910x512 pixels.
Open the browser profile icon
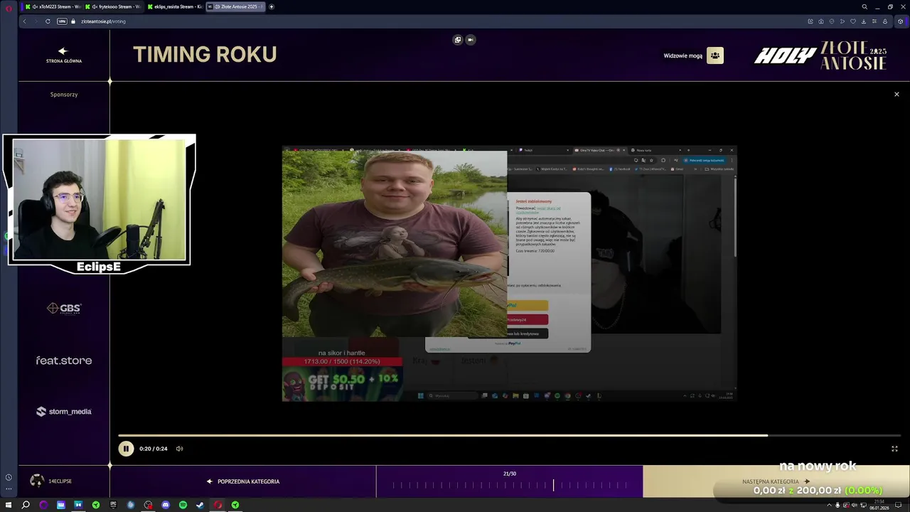click(885, 21)
